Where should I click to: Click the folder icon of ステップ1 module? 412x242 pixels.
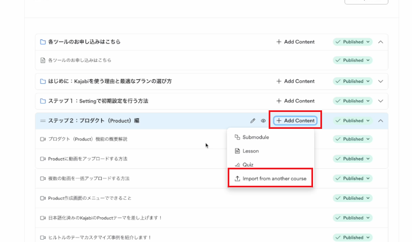click(43, 101)
